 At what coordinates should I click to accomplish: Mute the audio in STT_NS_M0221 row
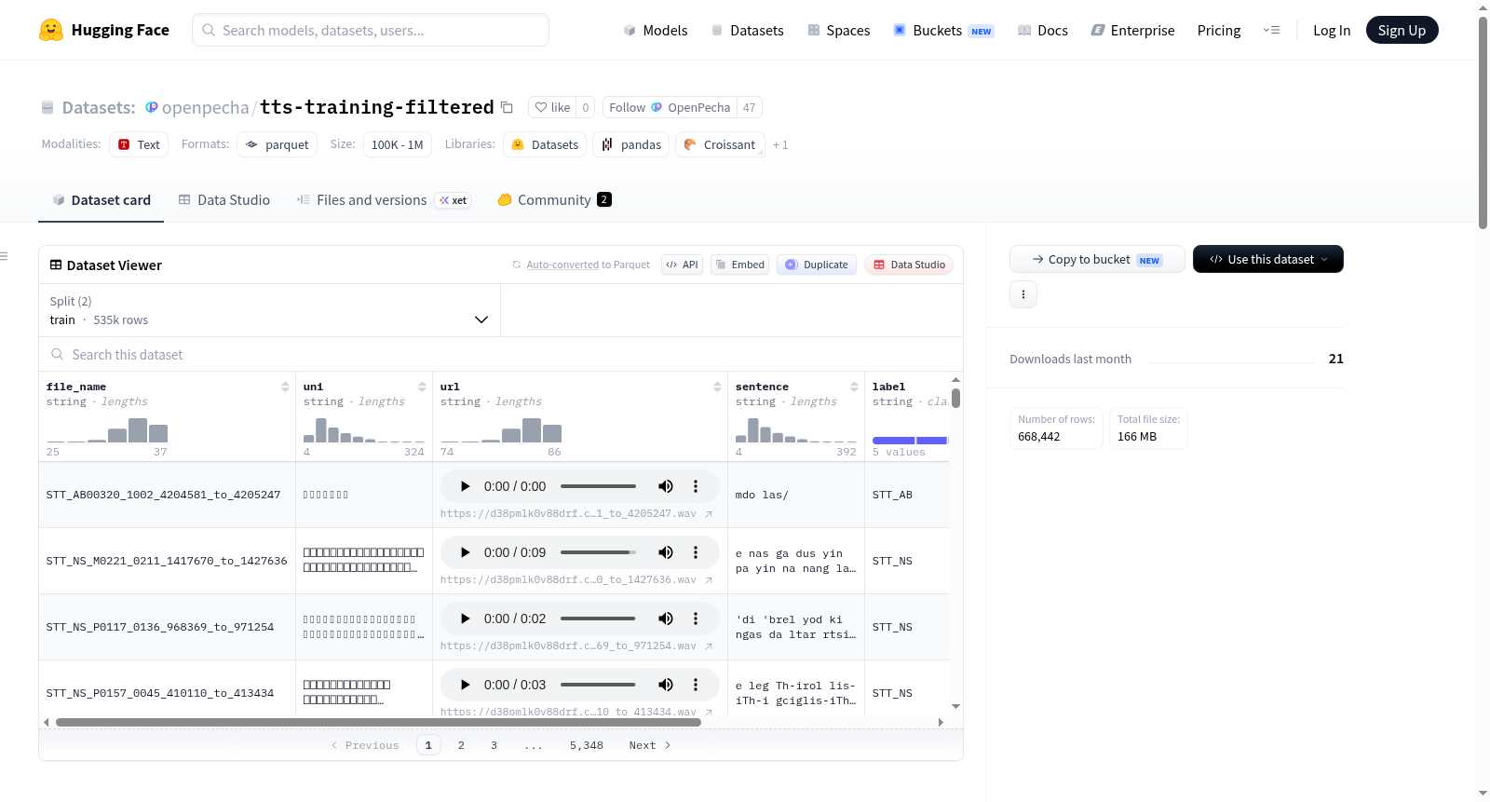click(666, 552)
